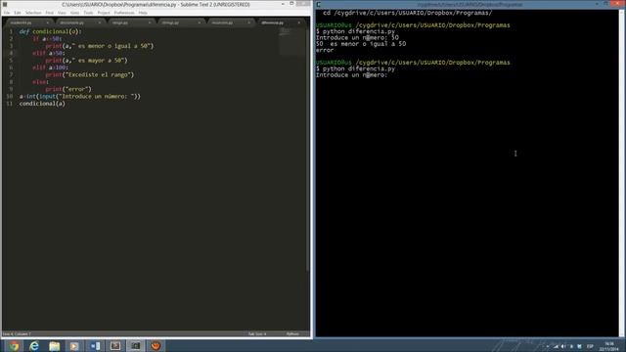Click line number 11 in the gutter

[10, 104]
